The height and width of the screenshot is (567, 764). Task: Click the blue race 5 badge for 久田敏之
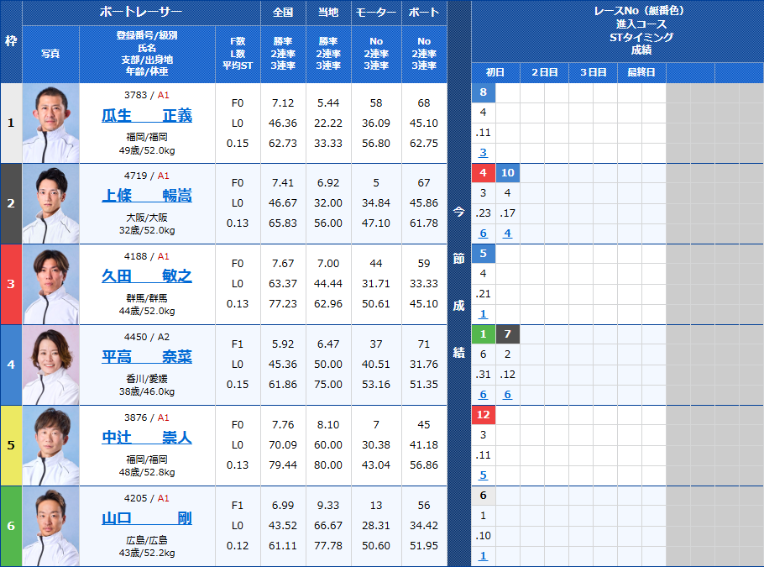click(483, 253)
